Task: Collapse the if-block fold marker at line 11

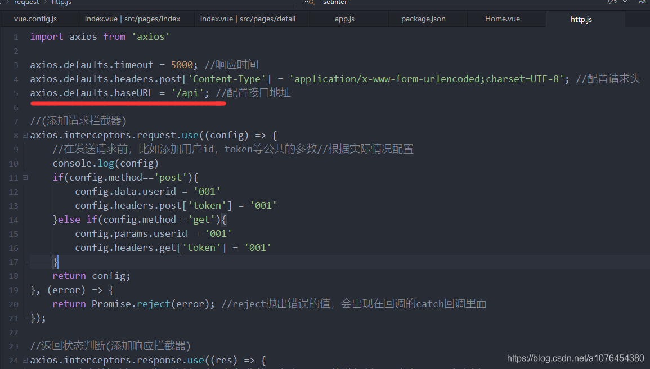Action: click(25, 177)
